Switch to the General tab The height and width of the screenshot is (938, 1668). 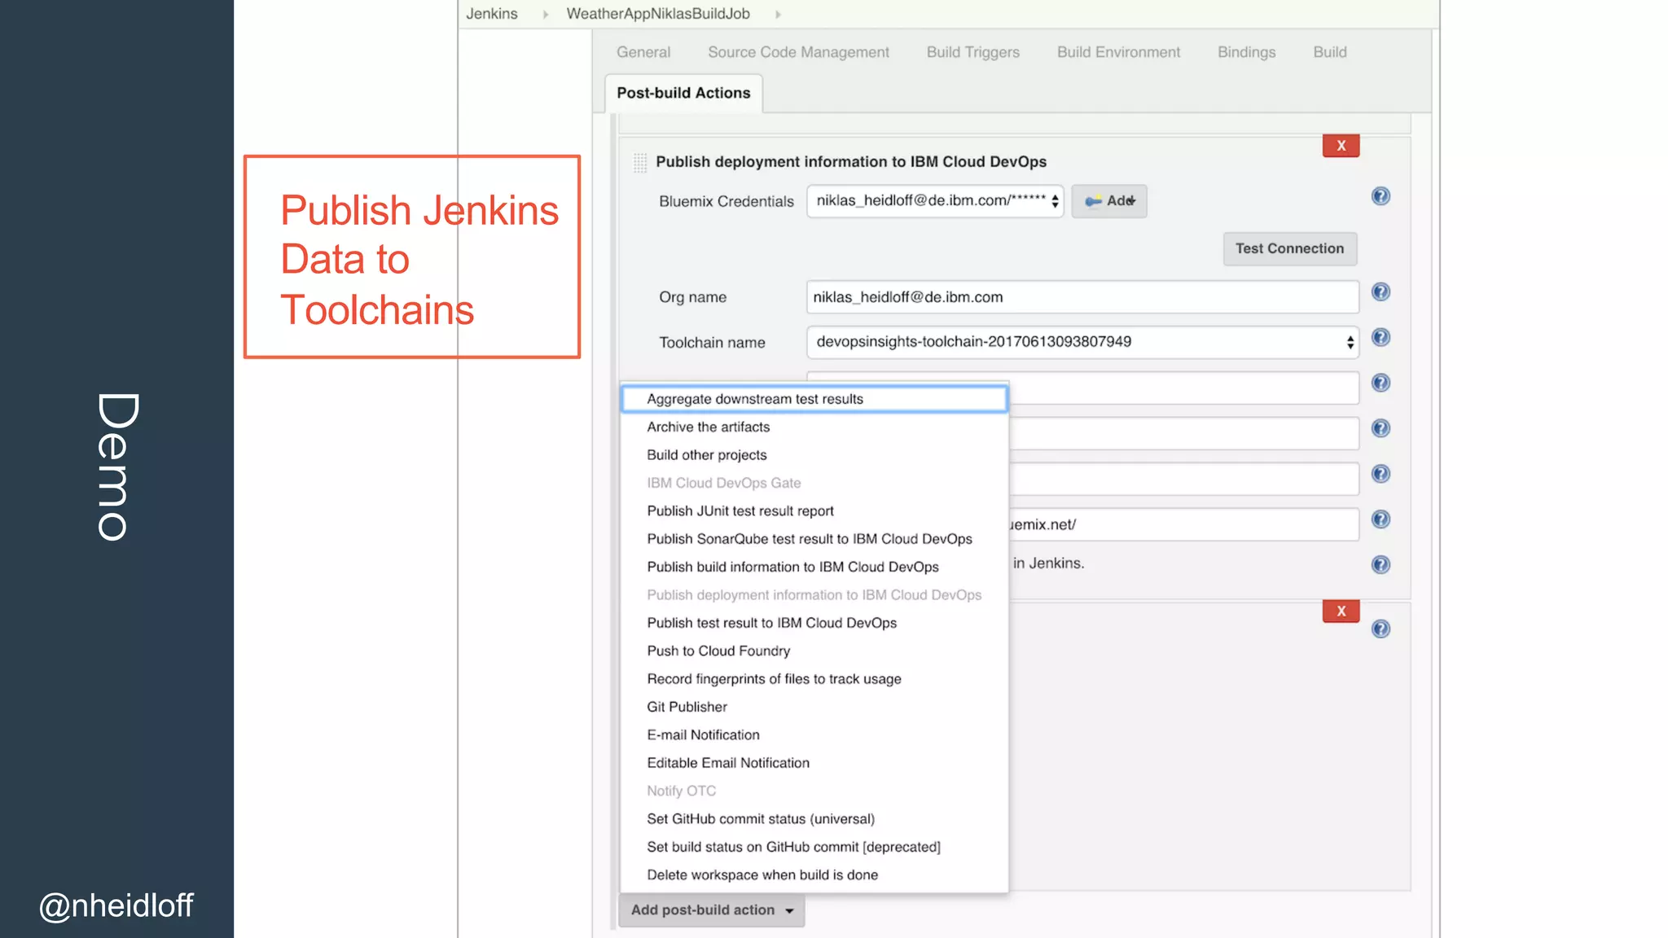643,52
